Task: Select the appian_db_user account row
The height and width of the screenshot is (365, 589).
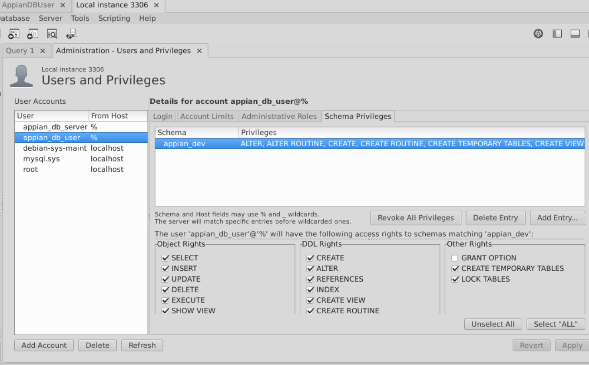Action: [x=81, y=138]
